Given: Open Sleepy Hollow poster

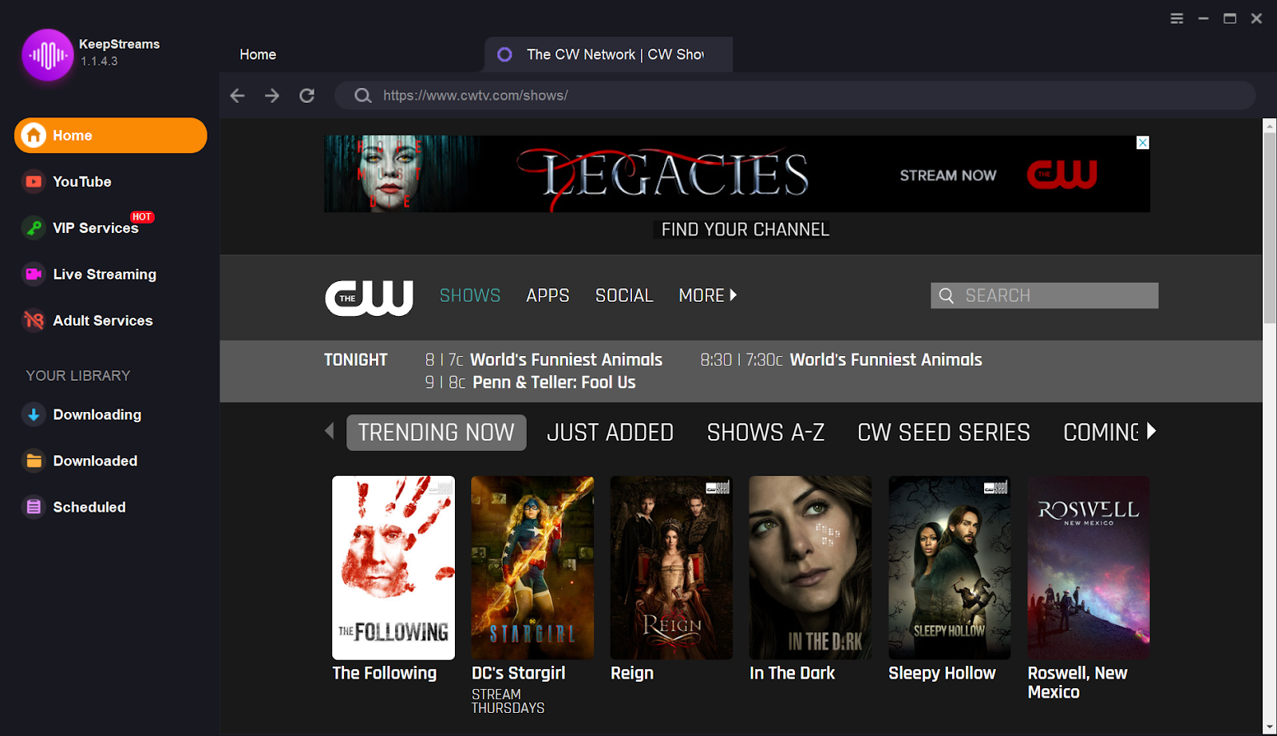Looking at the screenshot, I should click(950, 568).
